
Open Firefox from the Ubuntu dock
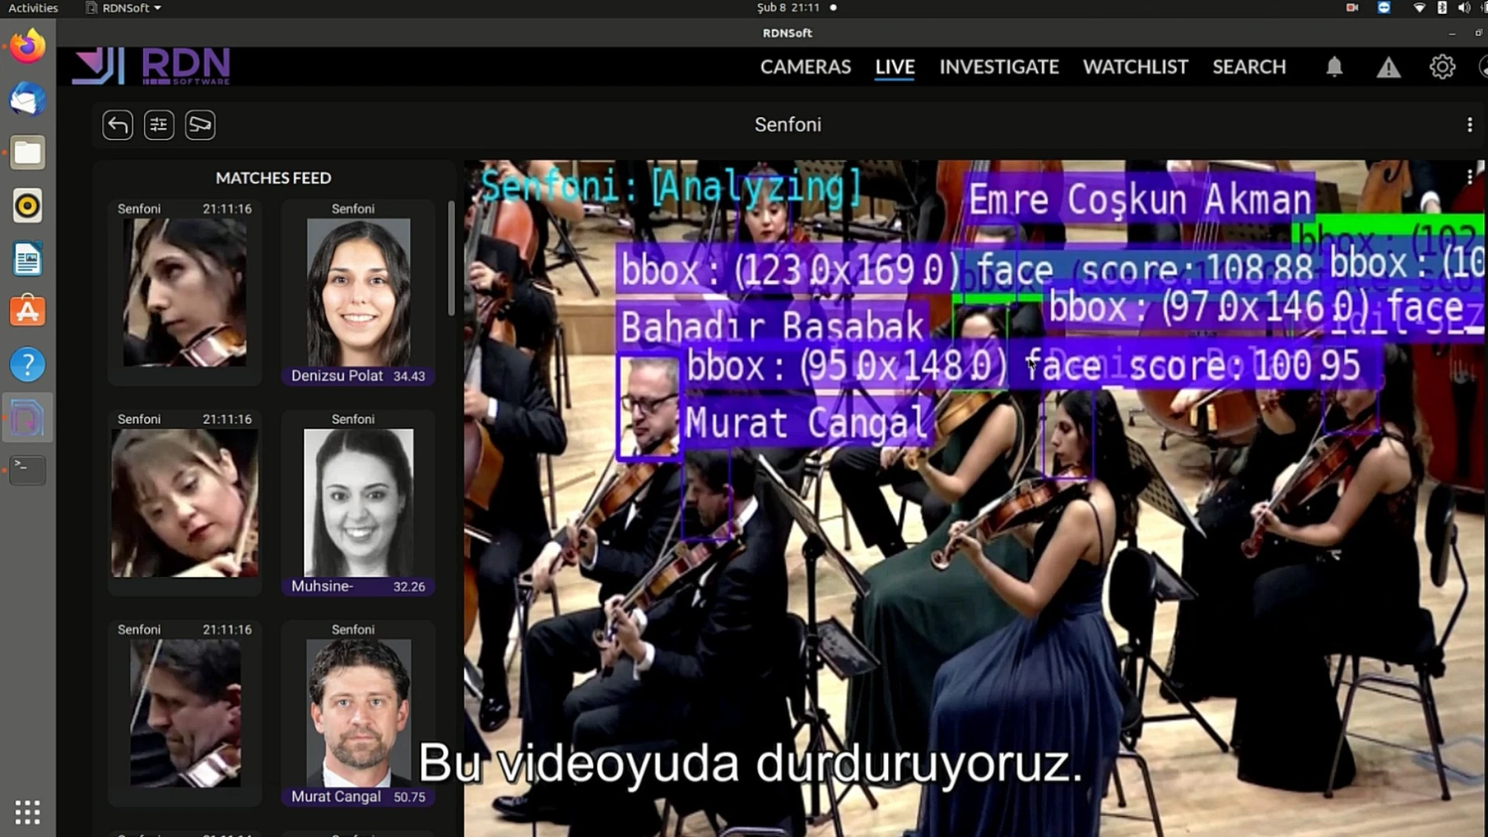tap(27, 46)
